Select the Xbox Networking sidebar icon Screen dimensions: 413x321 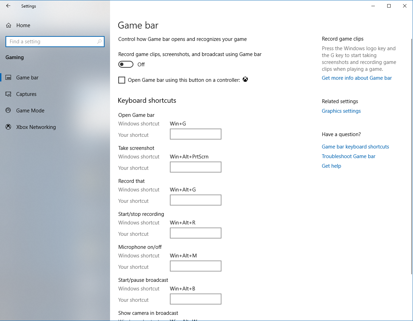point(9,127)
